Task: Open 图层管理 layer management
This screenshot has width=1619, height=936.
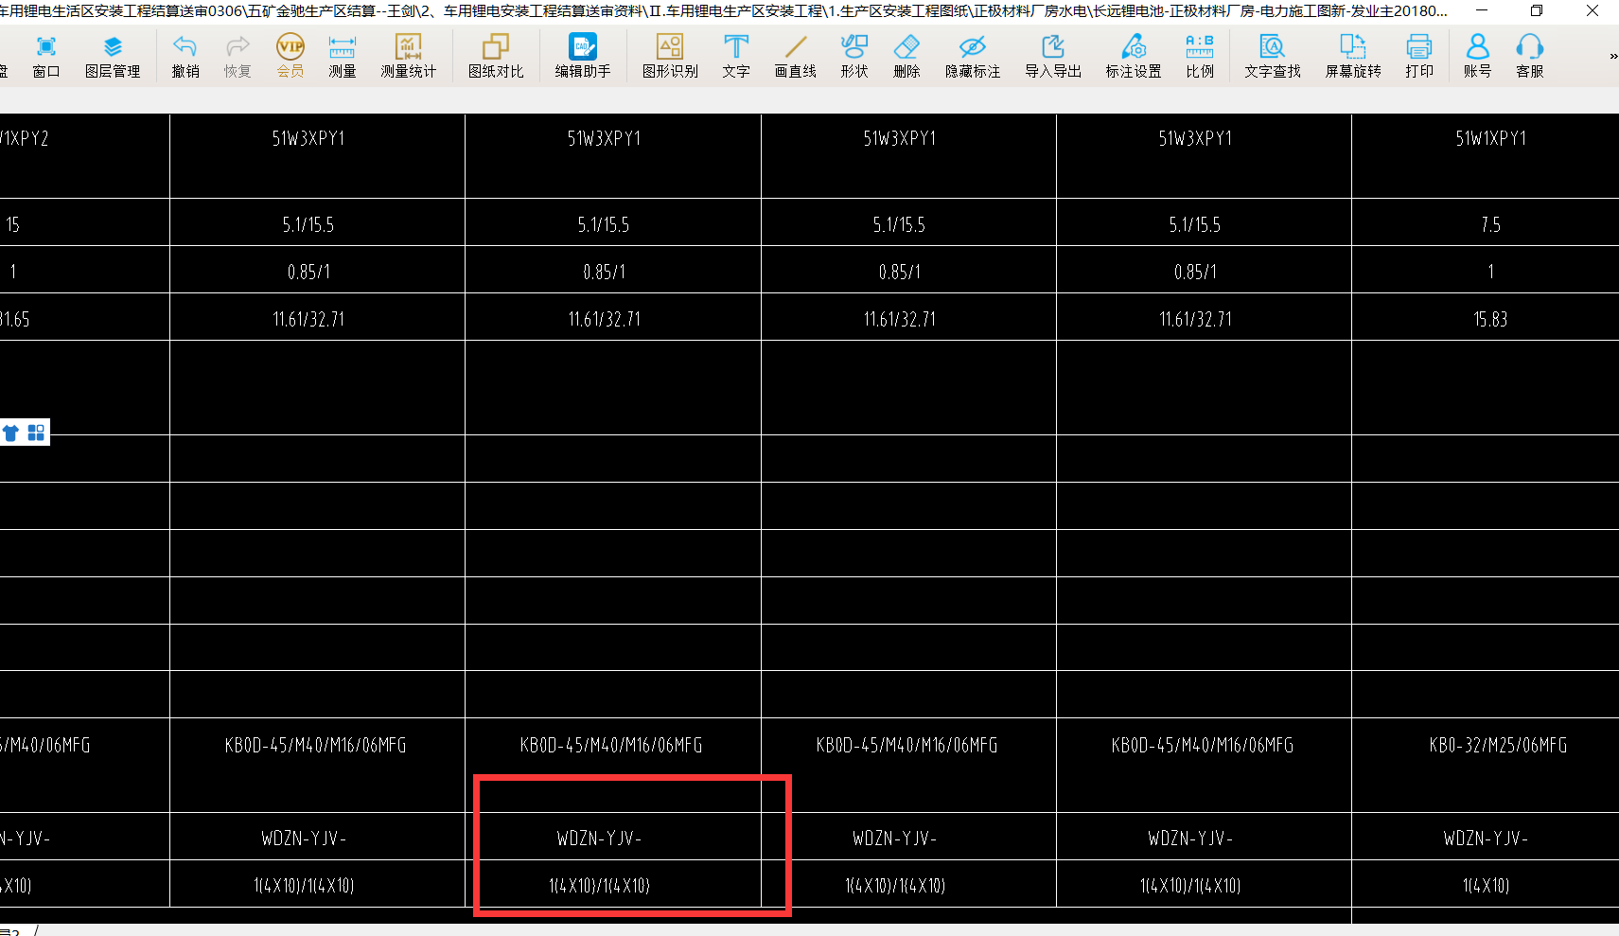Action: pos(113,56)
